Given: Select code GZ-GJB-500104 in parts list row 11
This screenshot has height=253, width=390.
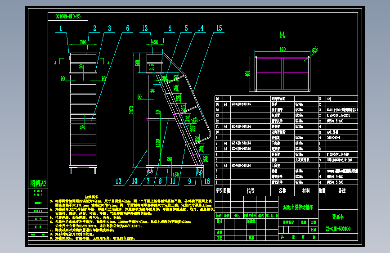Looking at the screenshot, I should click(241, 126).
